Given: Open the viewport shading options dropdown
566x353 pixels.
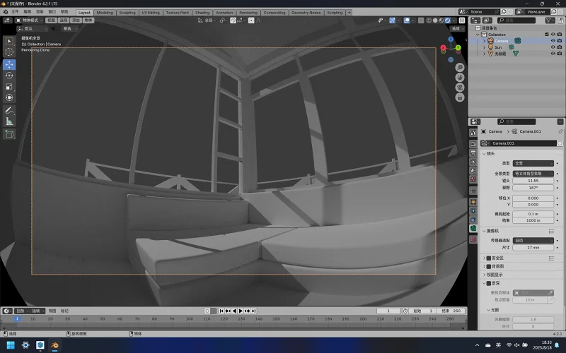Looking at the screenshot, I should pos(454,20).
